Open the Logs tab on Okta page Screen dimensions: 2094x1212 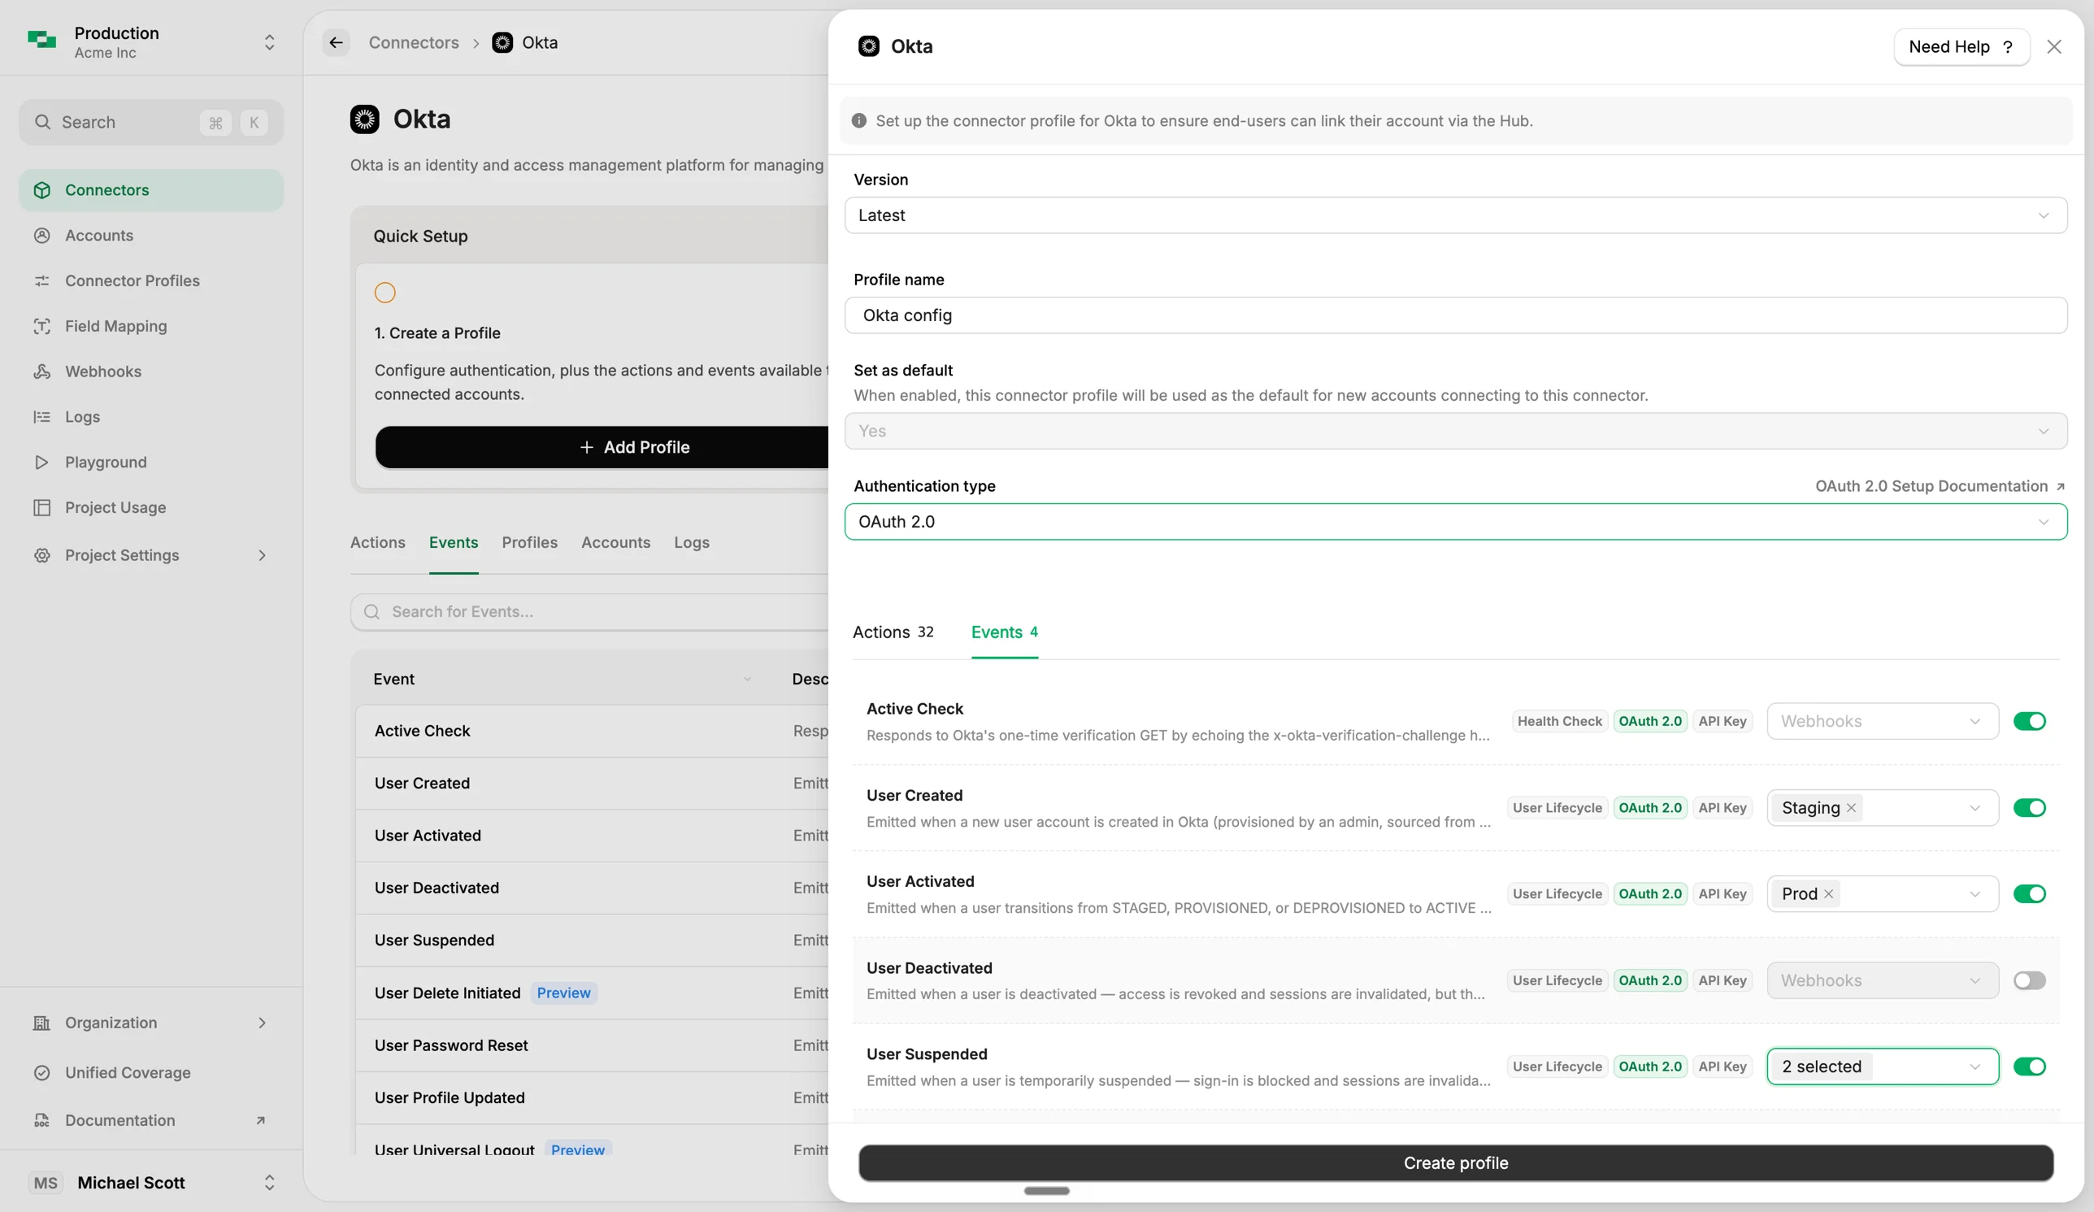[691, 542]
